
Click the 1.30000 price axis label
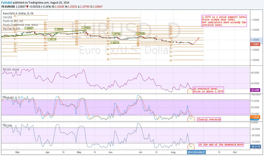(x=255, y=50)
